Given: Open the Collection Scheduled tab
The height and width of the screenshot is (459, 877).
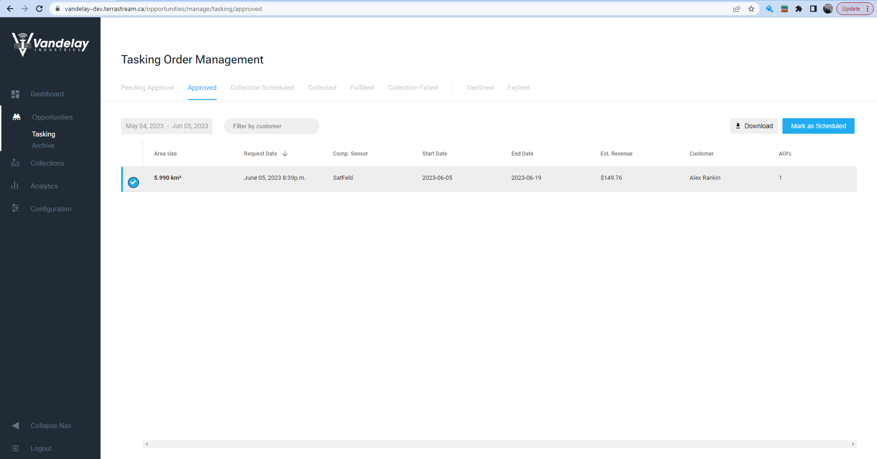Looking at the screenshot, I should click(262, 88).
